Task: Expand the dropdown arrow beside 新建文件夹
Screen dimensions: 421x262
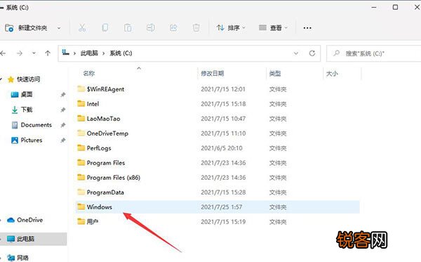Action: coord(59,28)
